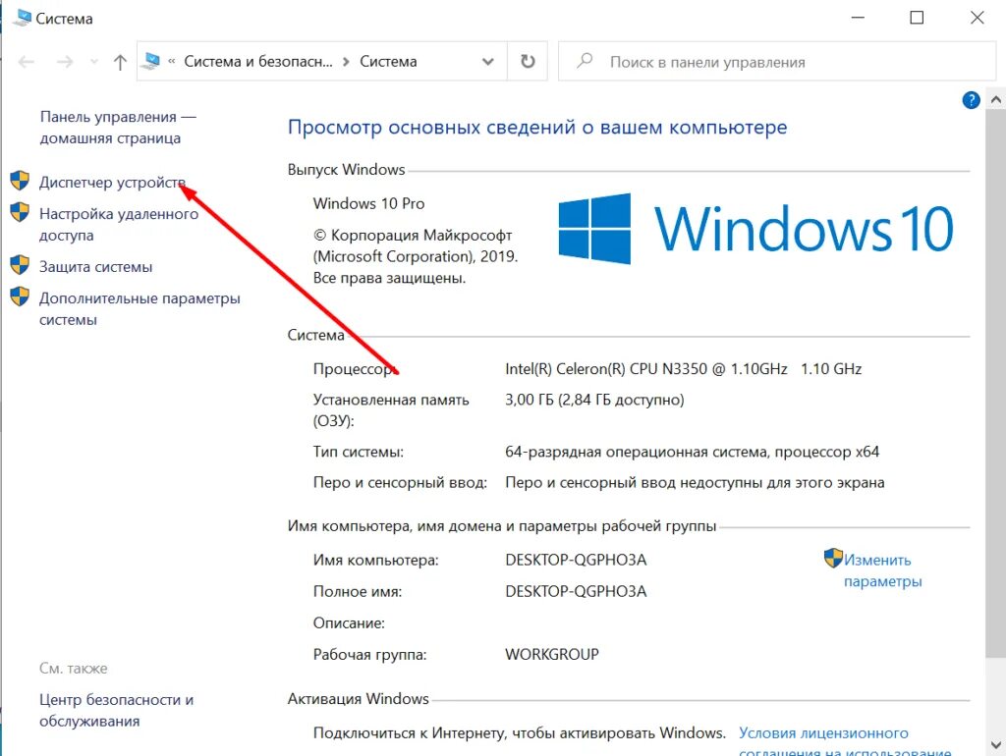Click the System window title icon
The height and width of the screenshot is (756, 1006).
coord(22,18)
